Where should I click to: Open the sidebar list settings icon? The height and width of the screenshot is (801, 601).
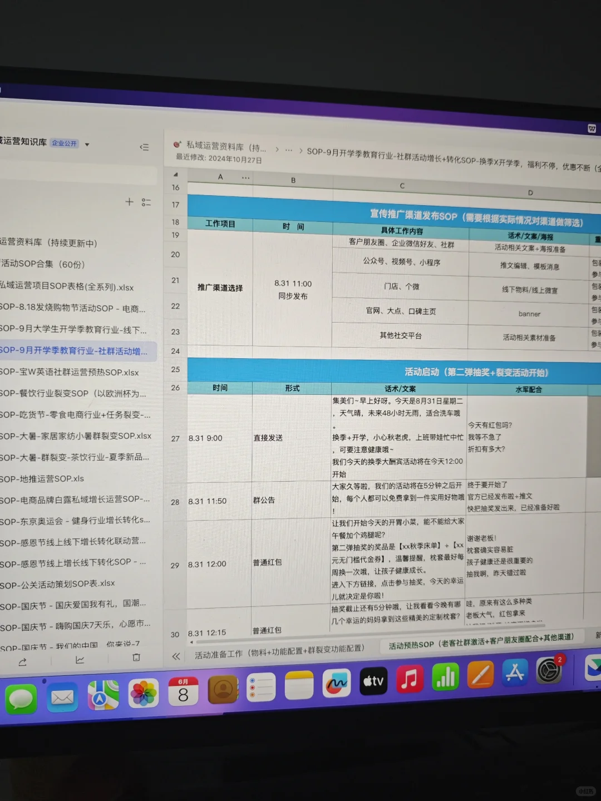click(147, 202)
